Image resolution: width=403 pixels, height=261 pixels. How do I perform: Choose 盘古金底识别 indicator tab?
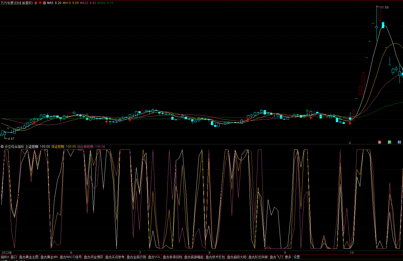[136, 257]
